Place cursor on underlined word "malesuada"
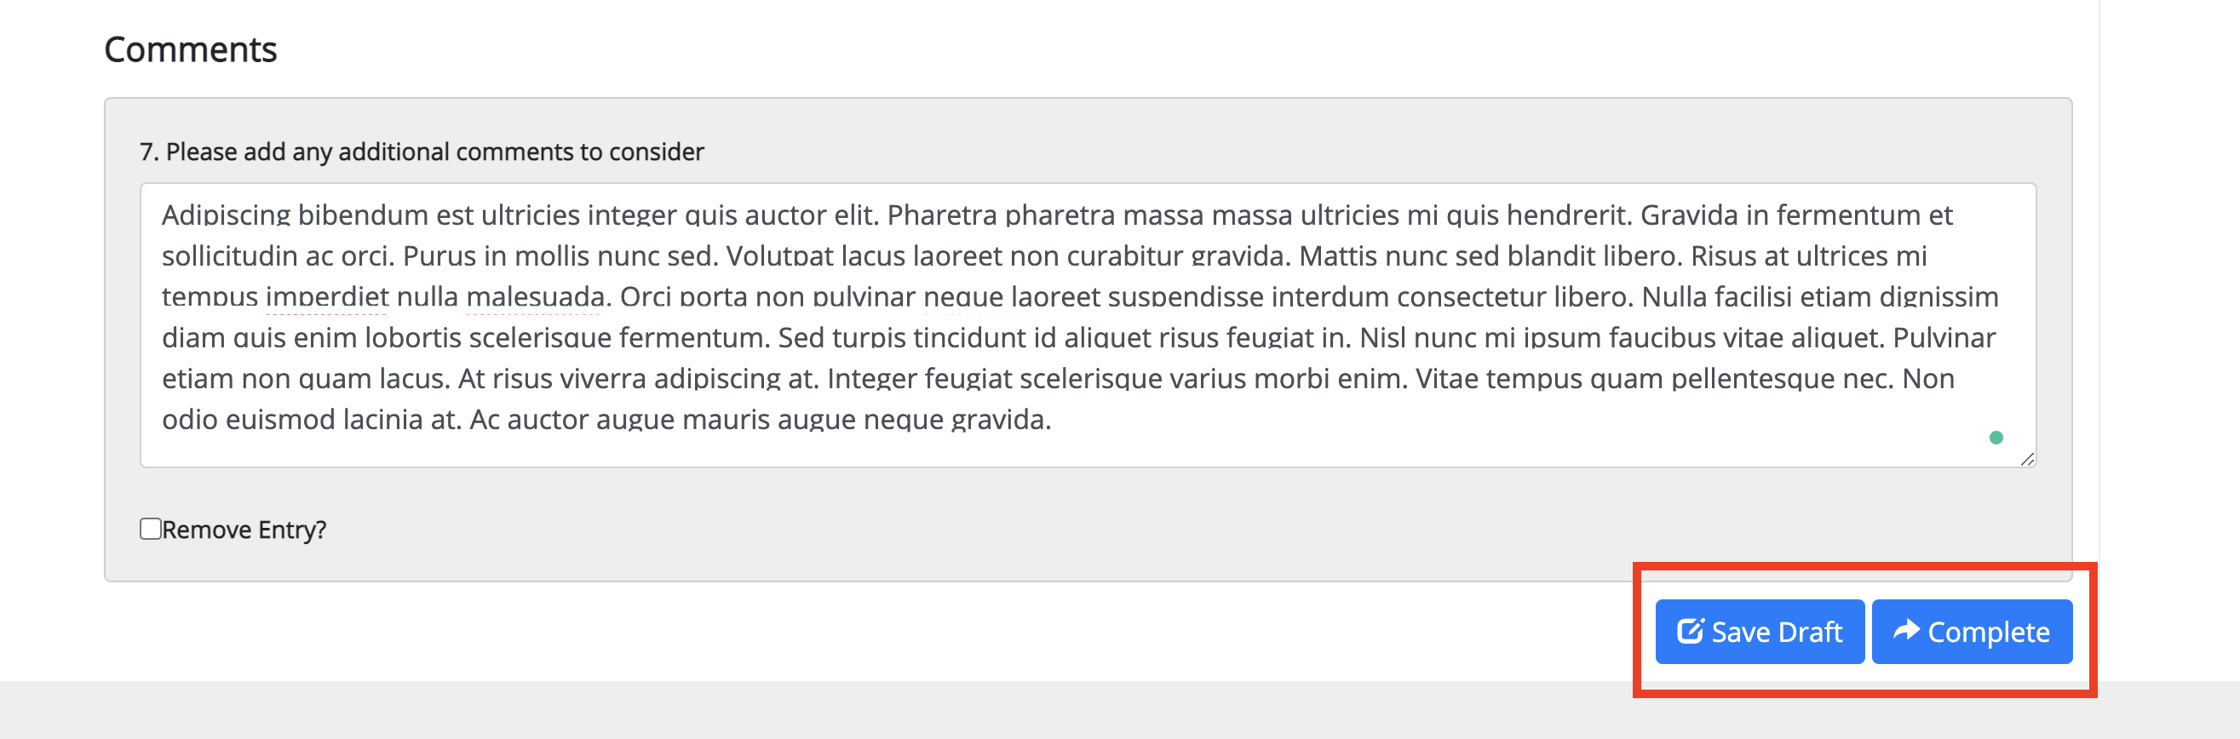This screenshot has height=739, width=2240. click(x=535, y=296)
